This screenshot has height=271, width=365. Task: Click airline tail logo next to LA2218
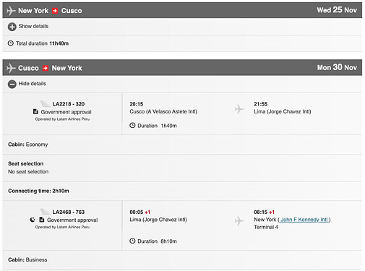click(x=46, y=104)
